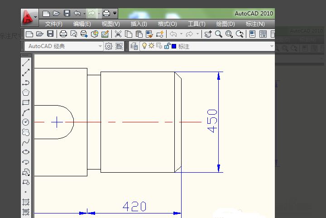The image size is (326, 218).
Task: Click Open file in the standard toolbar
Action: (x=39, y=34)
